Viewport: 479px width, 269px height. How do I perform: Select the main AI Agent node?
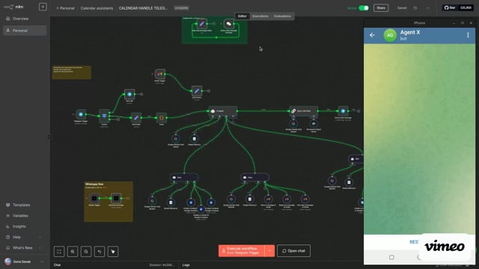[x=223, y=111]
